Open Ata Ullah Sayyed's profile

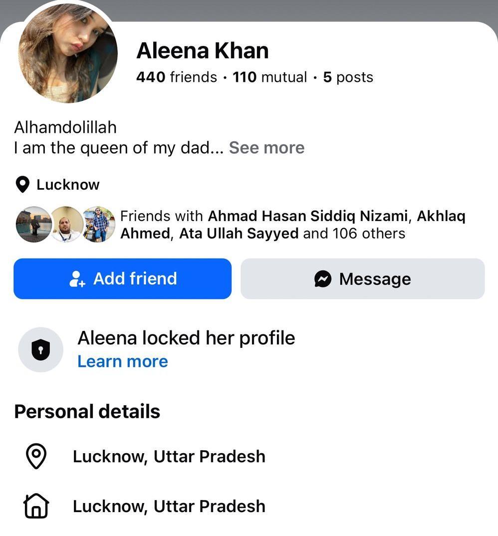239,234
